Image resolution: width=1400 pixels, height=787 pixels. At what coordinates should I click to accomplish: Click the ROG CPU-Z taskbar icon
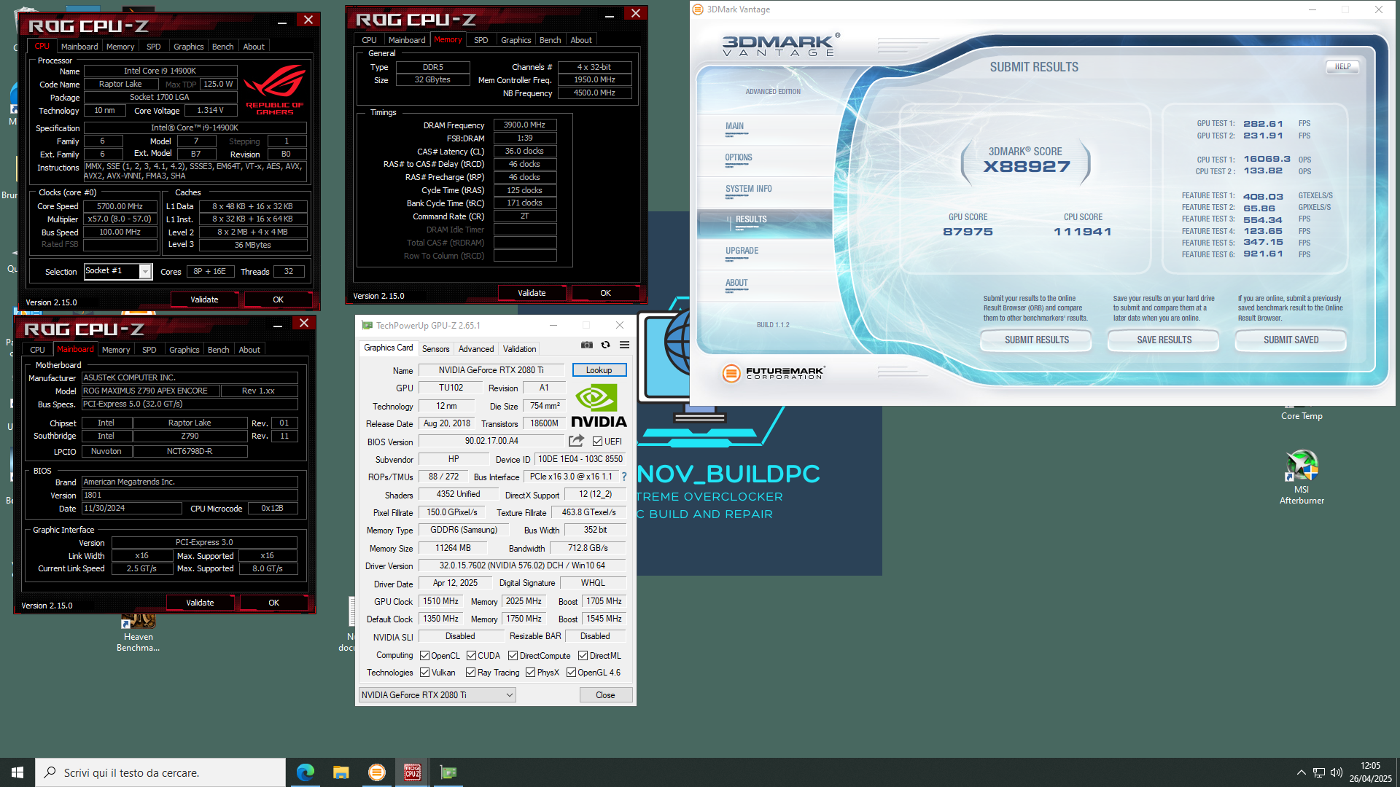coord(413,772)
